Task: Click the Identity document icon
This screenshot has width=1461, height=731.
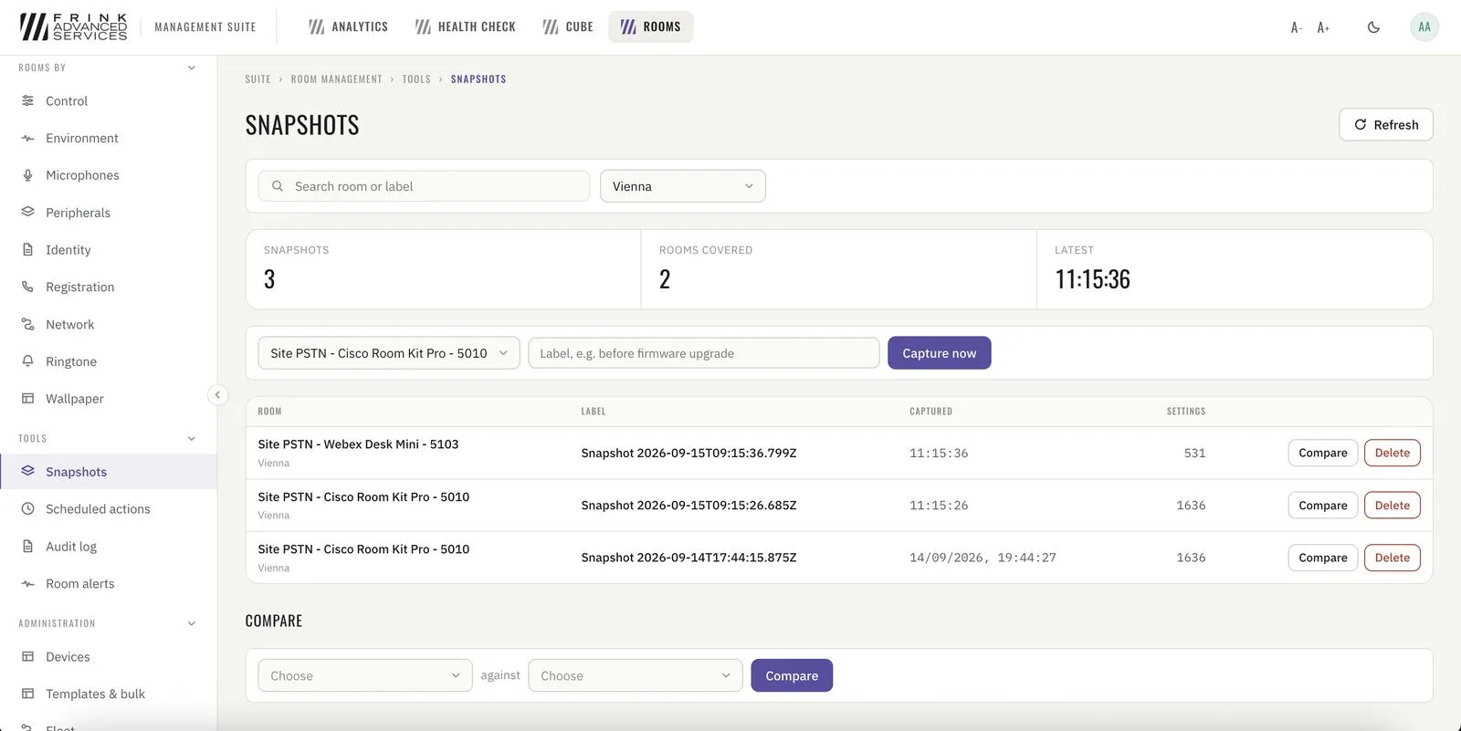Action: pos(27,250)
